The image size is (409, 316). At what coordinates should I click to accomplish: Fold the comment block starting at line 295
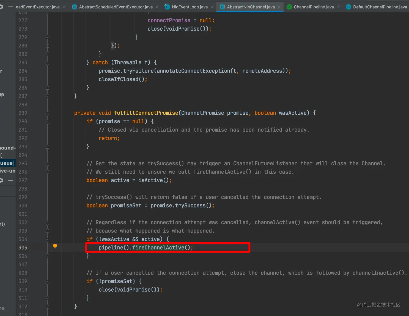tap(47, 164)
